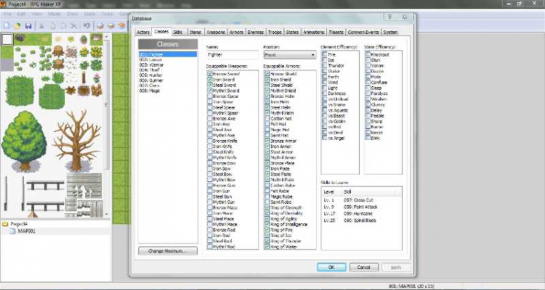Click the Cut scissors toolbar icon
This screenshot has height=290, width=545.
tap(41, 26)
